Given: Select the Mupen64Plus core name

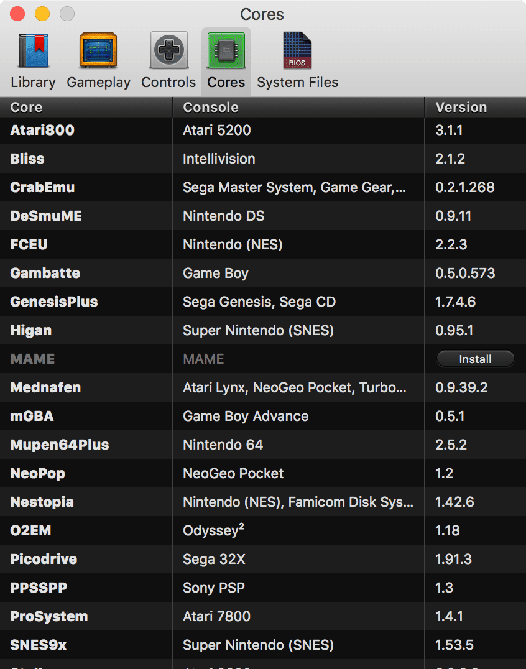Looking at the screenshot, I should tap(60, 445).
